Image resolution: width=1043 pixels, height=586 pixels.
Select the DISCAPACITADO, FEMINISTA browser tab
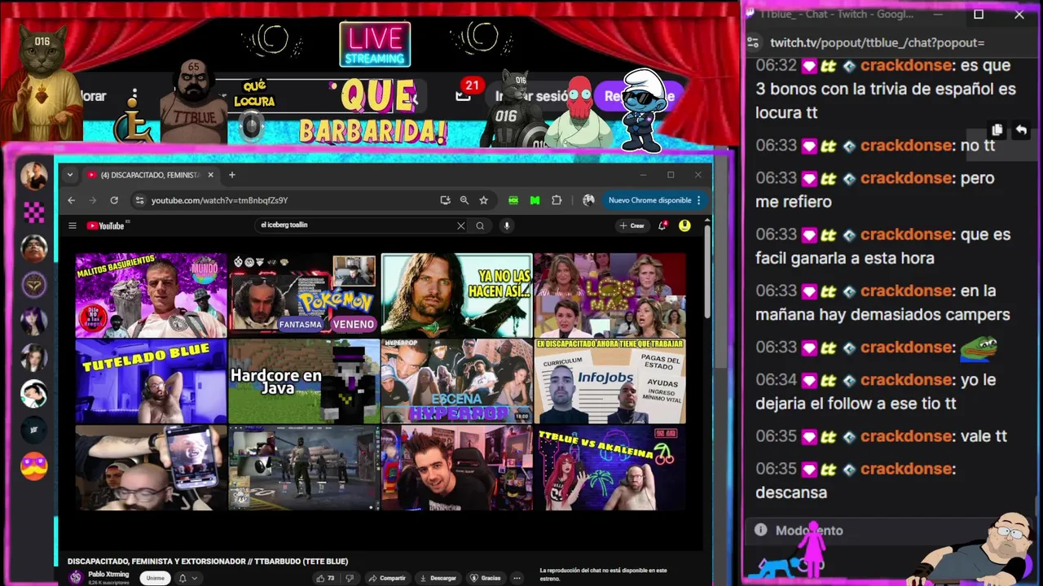tap(147, 175)
